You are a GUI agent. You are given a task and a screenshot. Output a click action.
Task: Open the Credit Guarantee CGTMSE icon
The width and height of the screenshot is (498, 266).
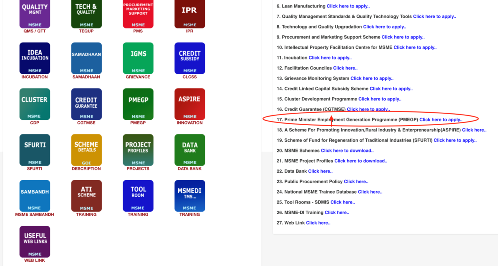click(x=86, y=104)
